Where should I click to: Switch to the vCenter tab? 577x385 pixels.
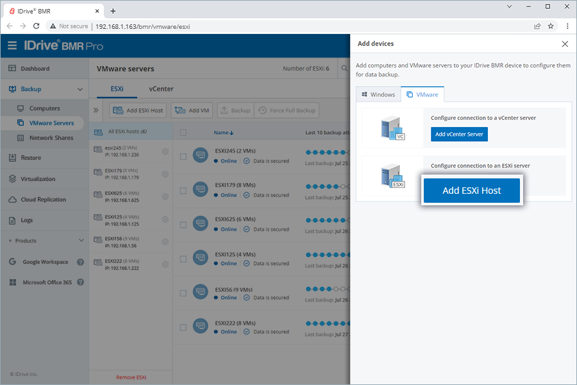point(161,89)
